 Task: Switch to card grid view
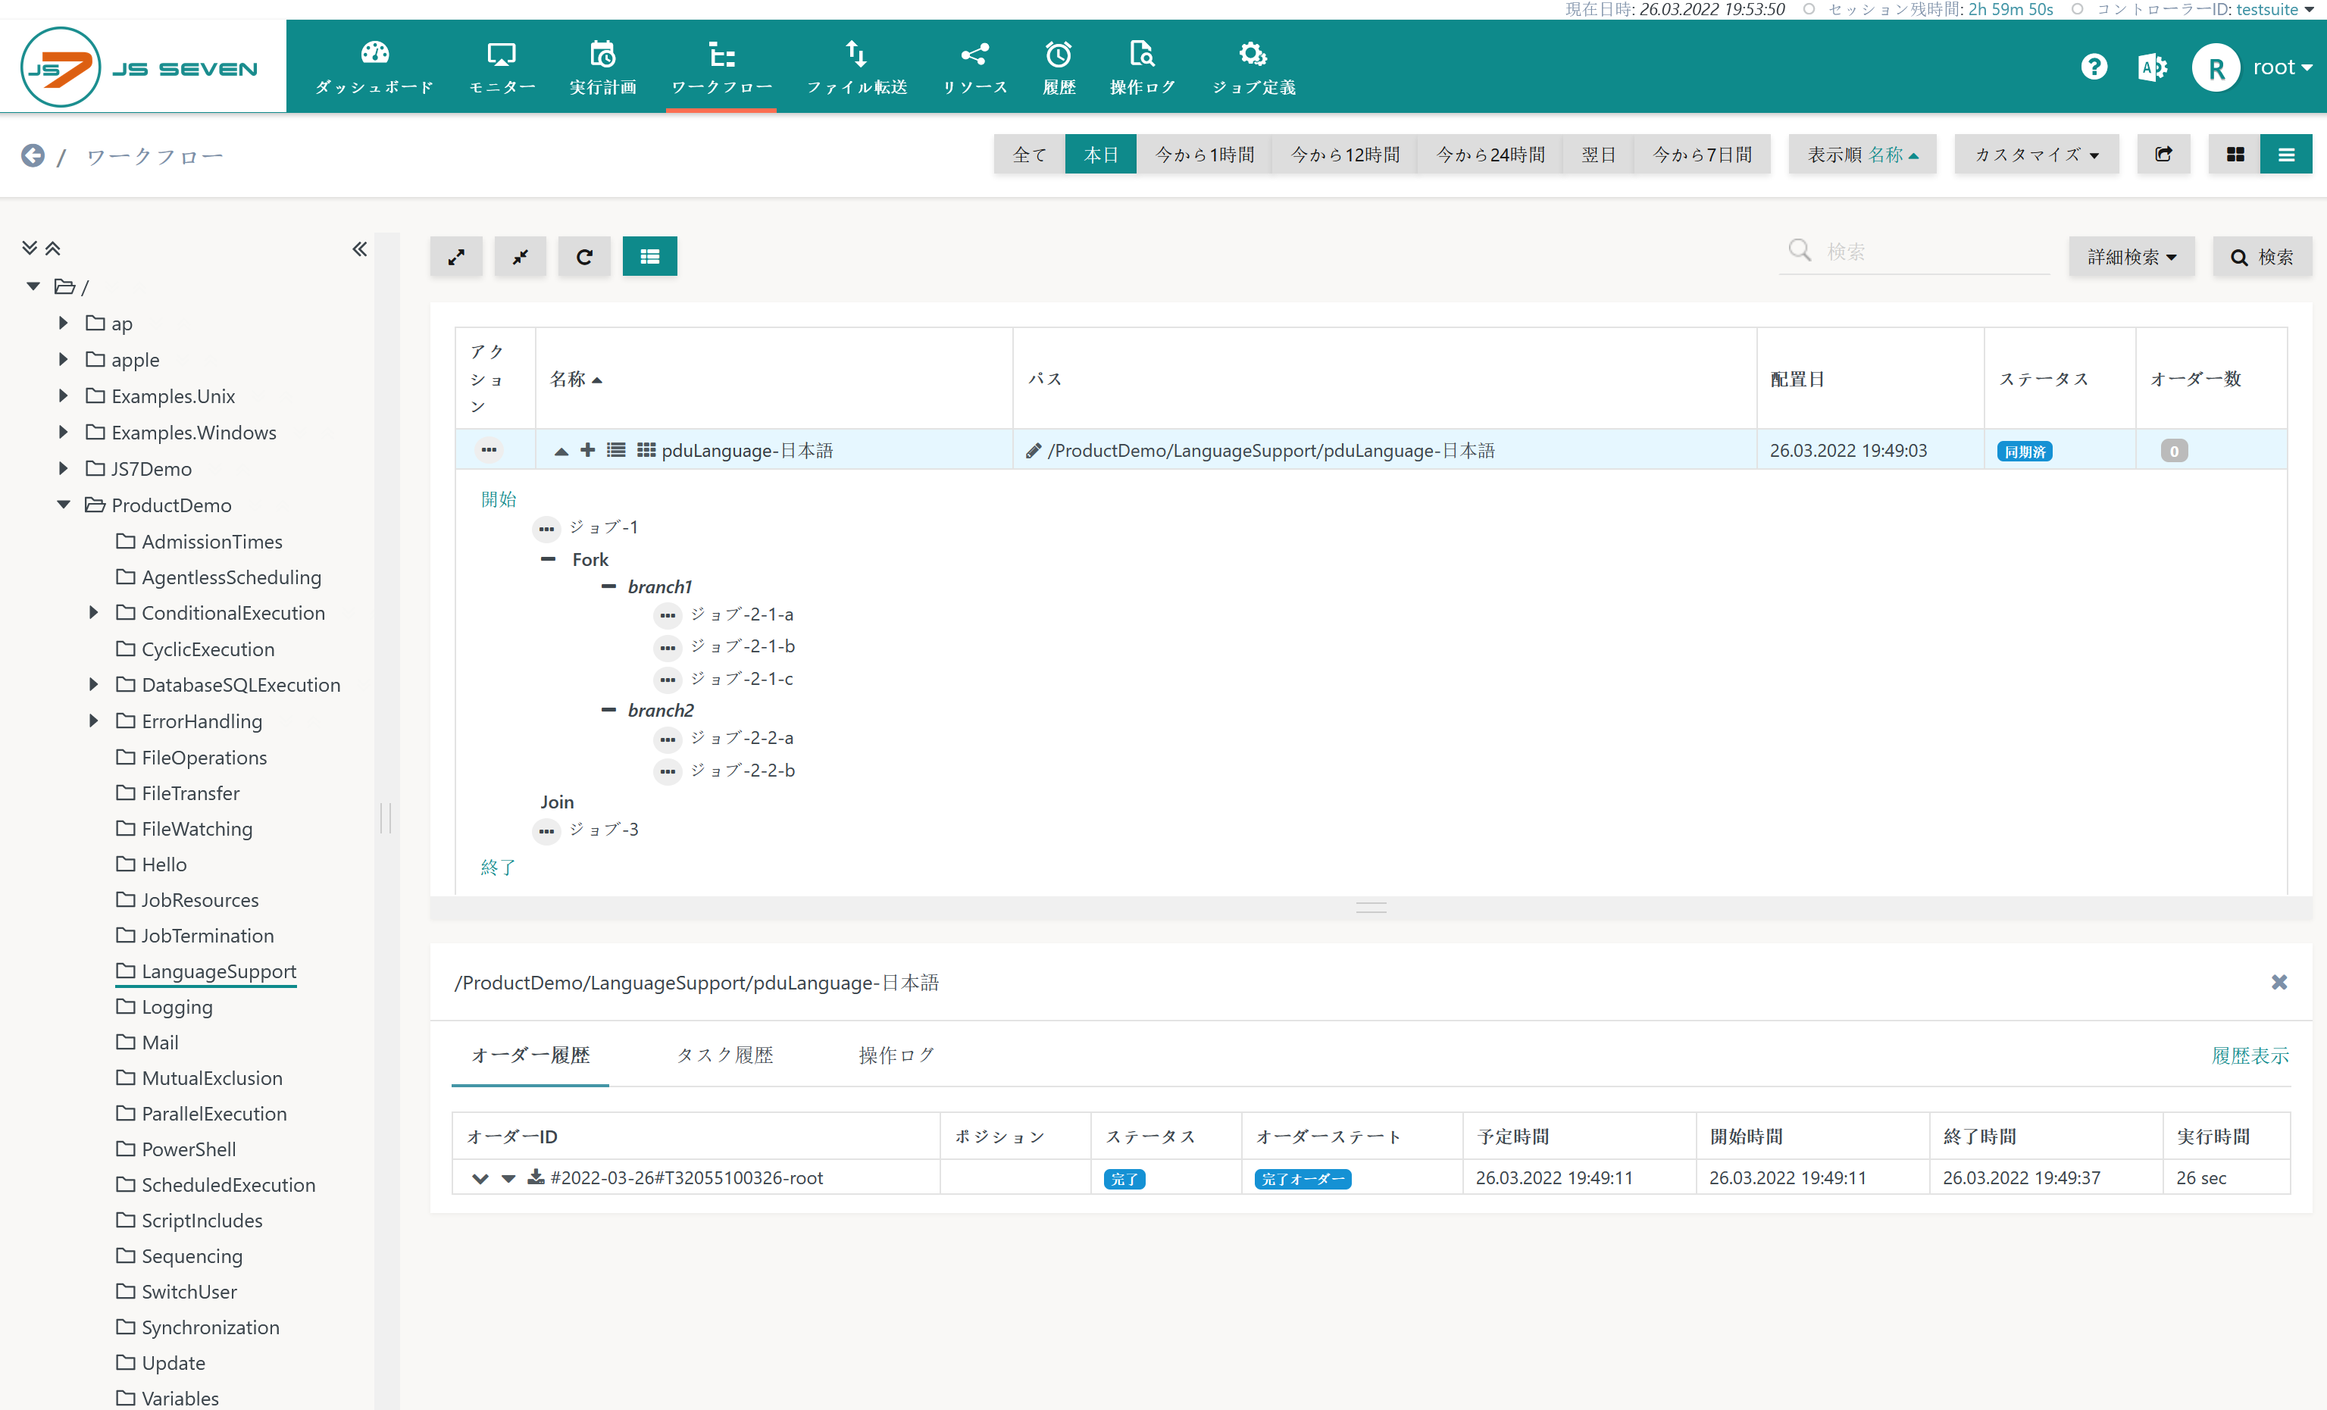(x=2235, y=154)
